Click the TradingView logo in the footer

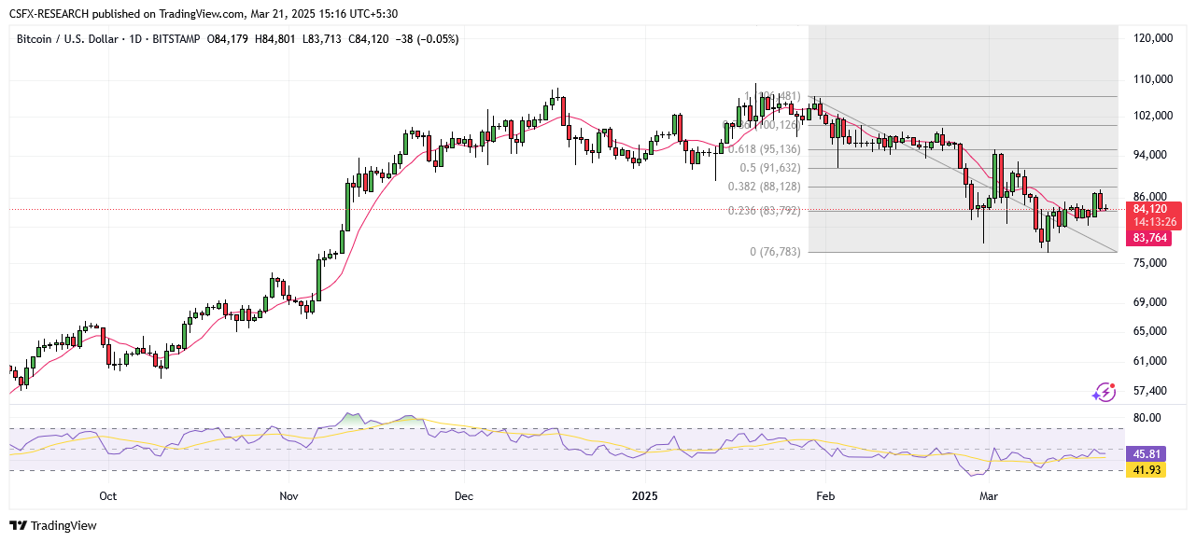tap(53, 525)
